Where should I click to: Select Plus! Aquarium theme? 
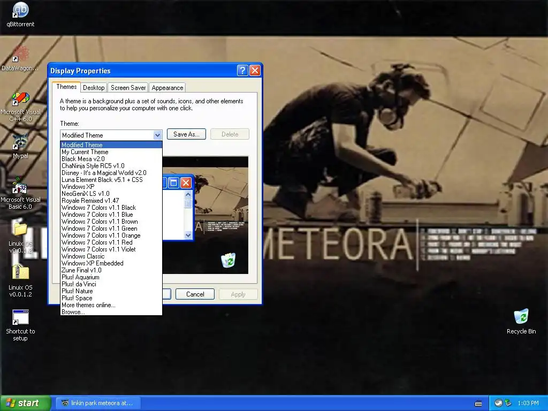point(111,277)
